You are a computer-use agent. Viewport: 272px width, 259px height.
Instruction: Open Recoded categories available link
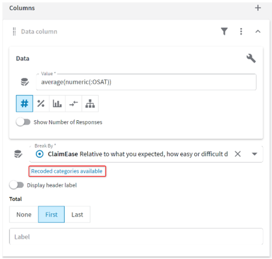tap(67, 171)
